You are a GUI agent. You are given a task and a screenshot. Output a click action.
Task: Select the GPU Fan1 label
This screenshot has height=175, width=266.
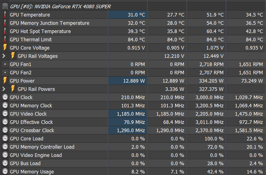tap(20, 64)
